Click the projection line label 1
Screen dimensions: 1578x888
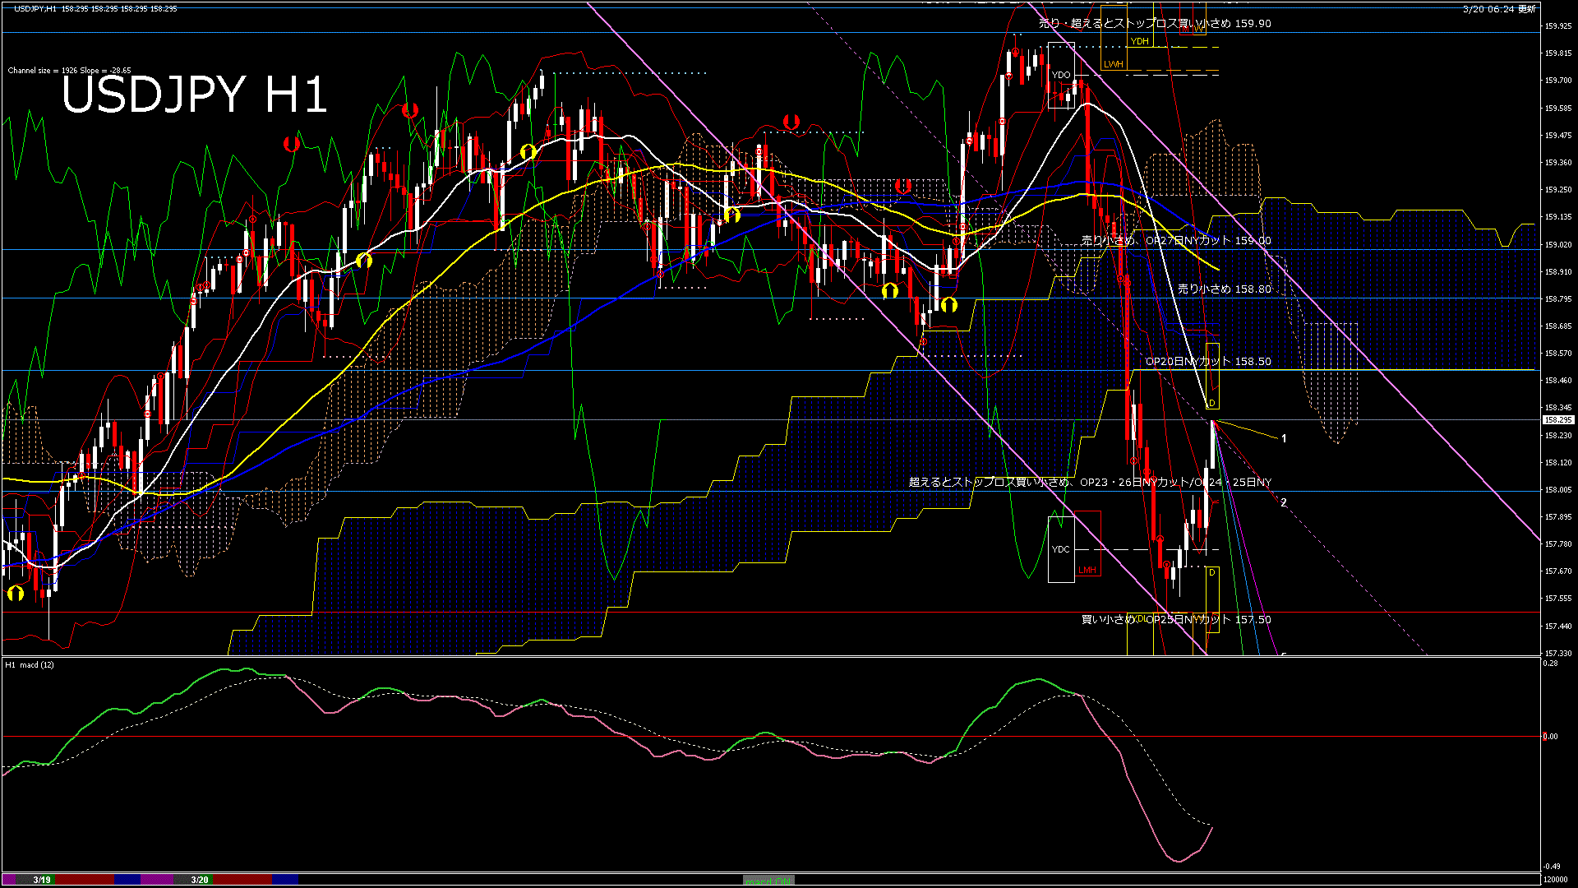pos(1284,439)
